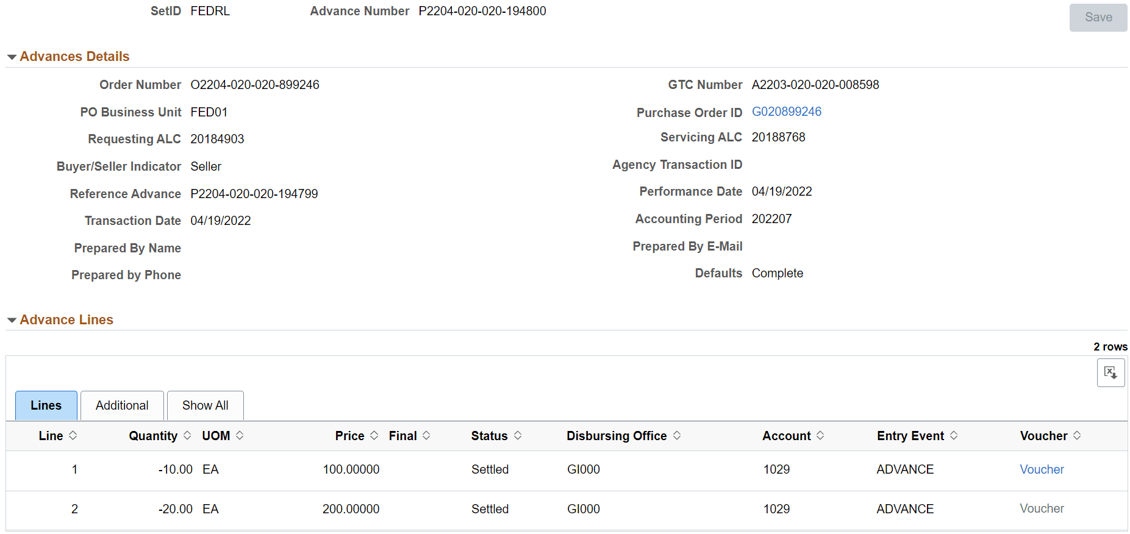Viewport: 1130px width, 534px height.
Task: Open the Voucher link for line 2
Action: tap(1042, 508)
